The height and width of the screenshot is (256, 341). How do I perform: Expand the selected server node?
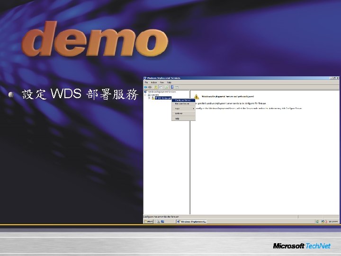pos(149,98)
